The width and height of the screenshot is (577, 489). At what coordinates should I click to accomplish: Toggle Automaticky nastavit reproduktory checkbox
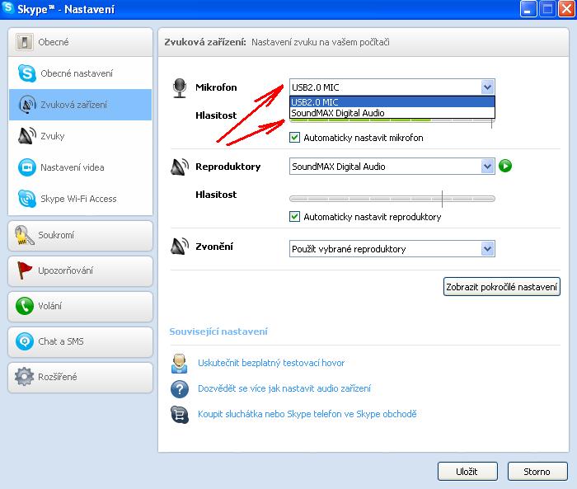(x=294, y=217)
